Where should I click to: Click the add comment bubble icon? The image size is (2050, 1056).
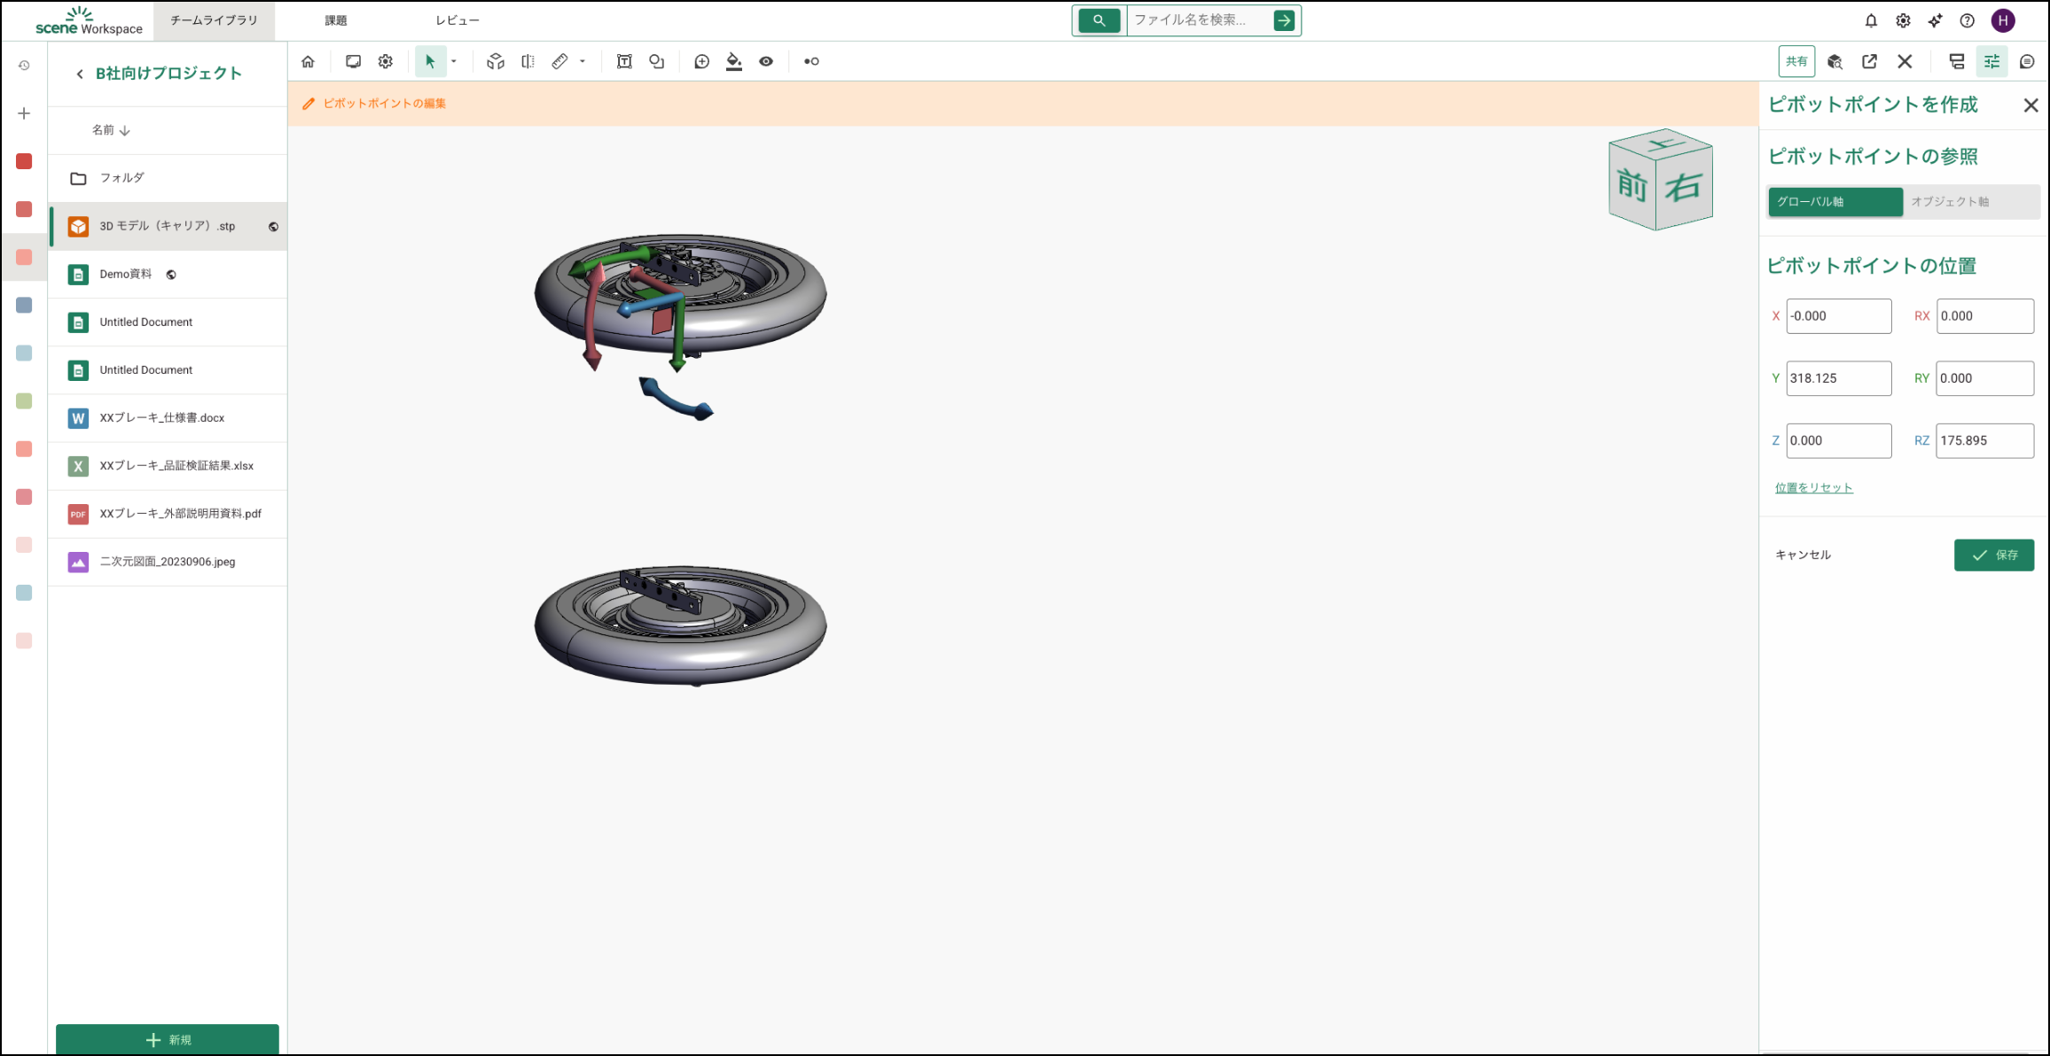point(701,61)
